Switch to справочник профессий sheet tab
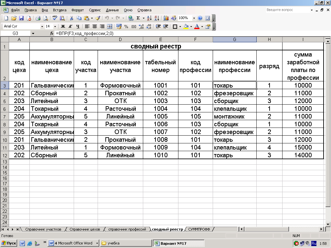Viewport: 331px width, 248px height. click(x=127, y=229)
